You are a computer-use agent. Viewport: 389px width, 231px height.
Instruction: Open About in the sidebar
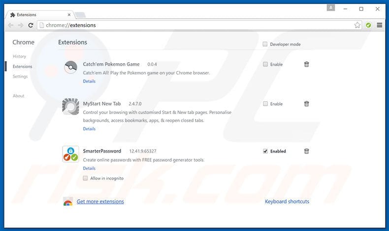pyautogui.click(x=19, y=96)
